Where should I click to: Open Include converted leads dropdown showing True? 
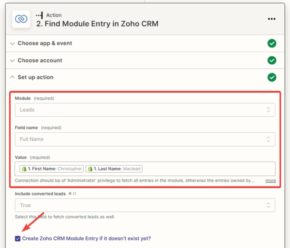145,205
